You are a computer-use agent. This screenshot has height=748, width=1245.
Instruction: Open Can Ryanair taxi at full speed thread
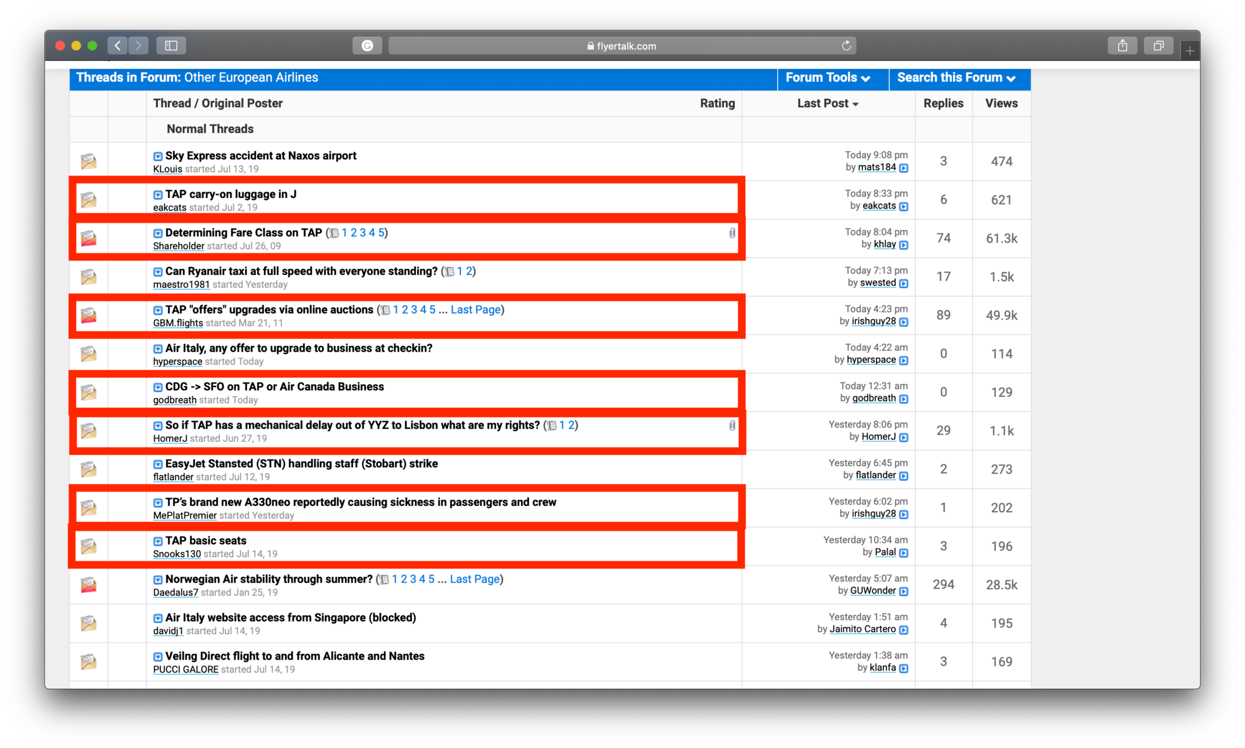[x=301, y=271]
